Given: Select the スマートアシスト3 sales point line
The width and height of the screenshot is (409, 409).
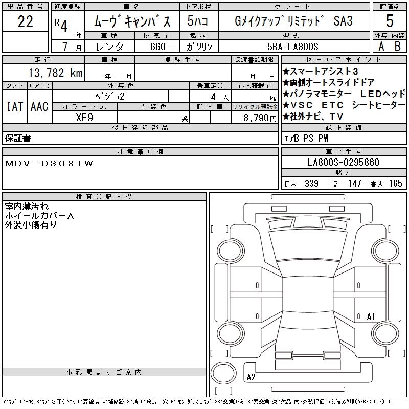Looking at the screenshot, I should click(321, 71).
